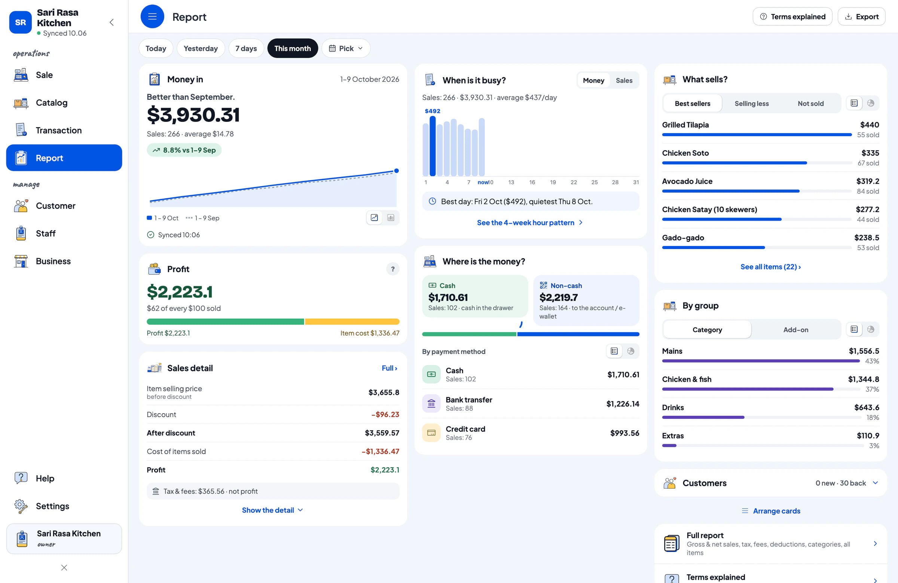Click the SR store logo avatar
The height and width of the screenshot is (583, 898).
click(x=20, y=22)
